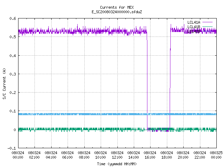
Task: Click the 080324 12:00 x-axis tick label
Action: point(117,155)
